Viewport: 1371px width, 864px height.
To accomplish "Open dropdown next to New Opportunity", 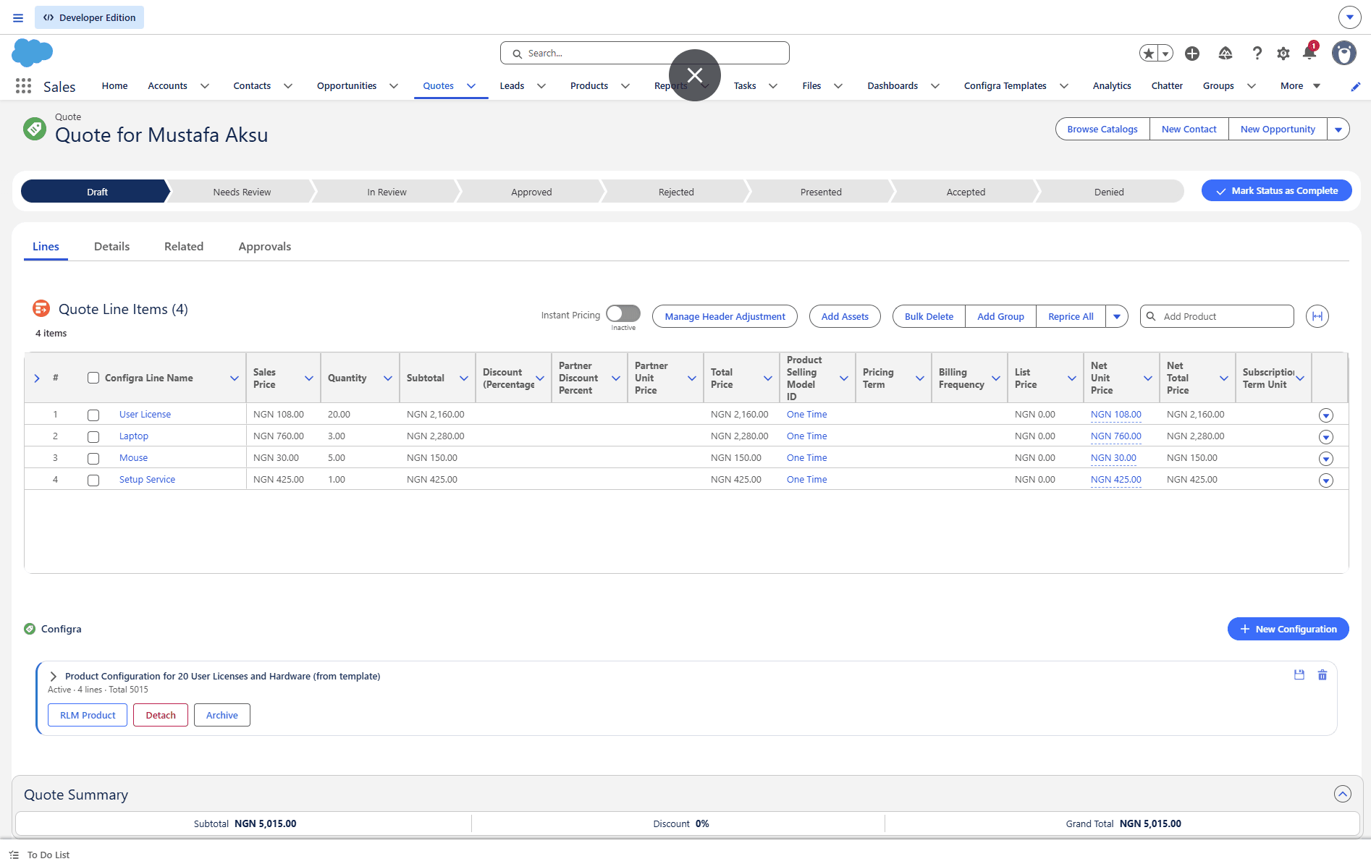I will [1338, 130].
